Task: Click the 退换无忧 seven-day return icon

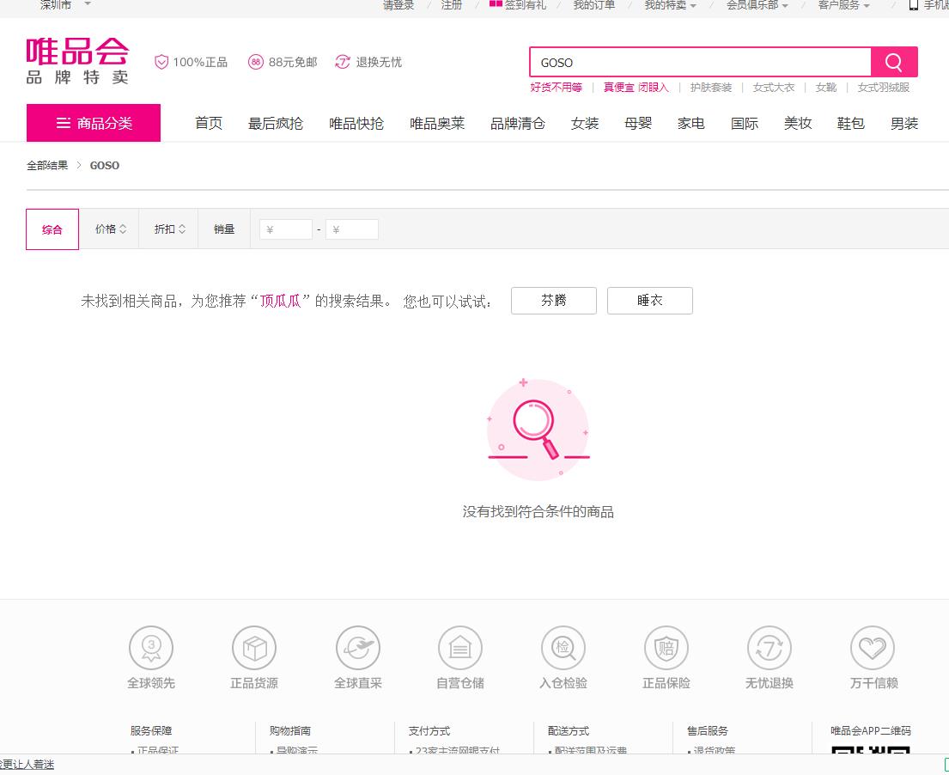Action: pos(343,63)
